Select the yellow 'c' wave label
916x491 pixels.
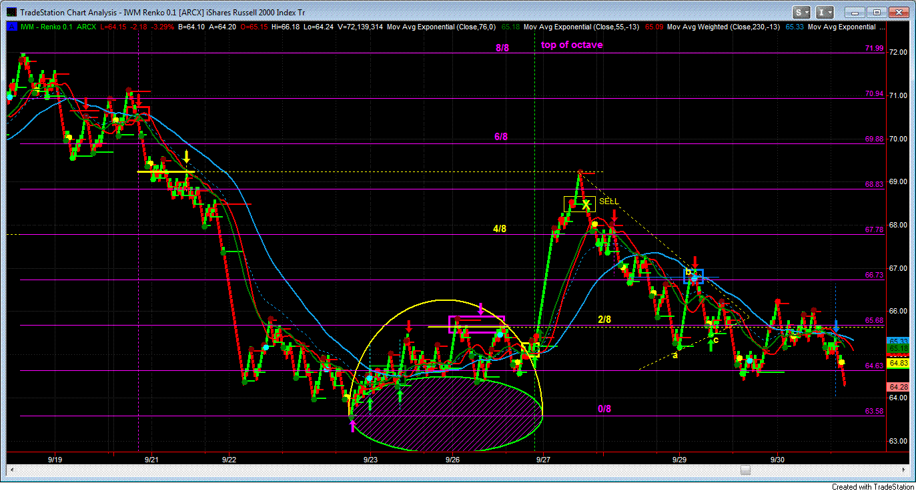pyautogui.click(x=715, y=340)
